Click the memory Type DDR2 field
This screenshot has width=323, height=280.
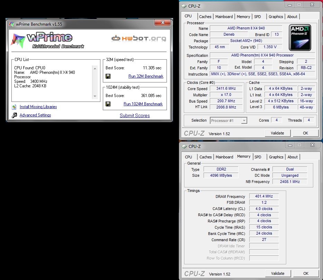221,169
